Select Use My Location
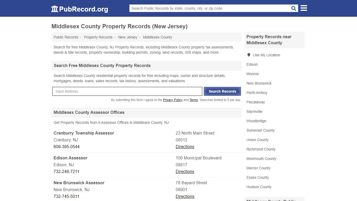The image size is (357, 201). point(266,55)
